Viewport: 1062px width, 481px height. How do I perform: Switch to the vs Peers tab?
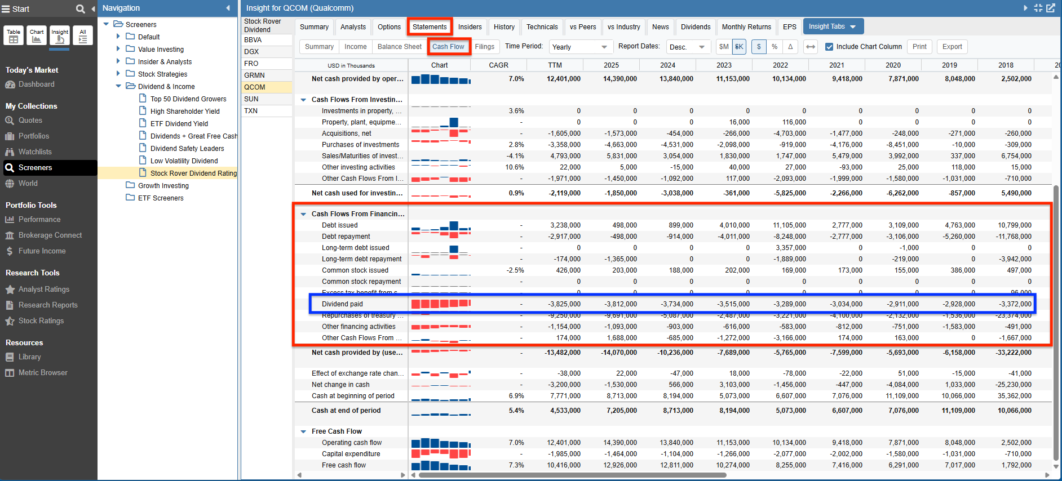tap(583, 27)
